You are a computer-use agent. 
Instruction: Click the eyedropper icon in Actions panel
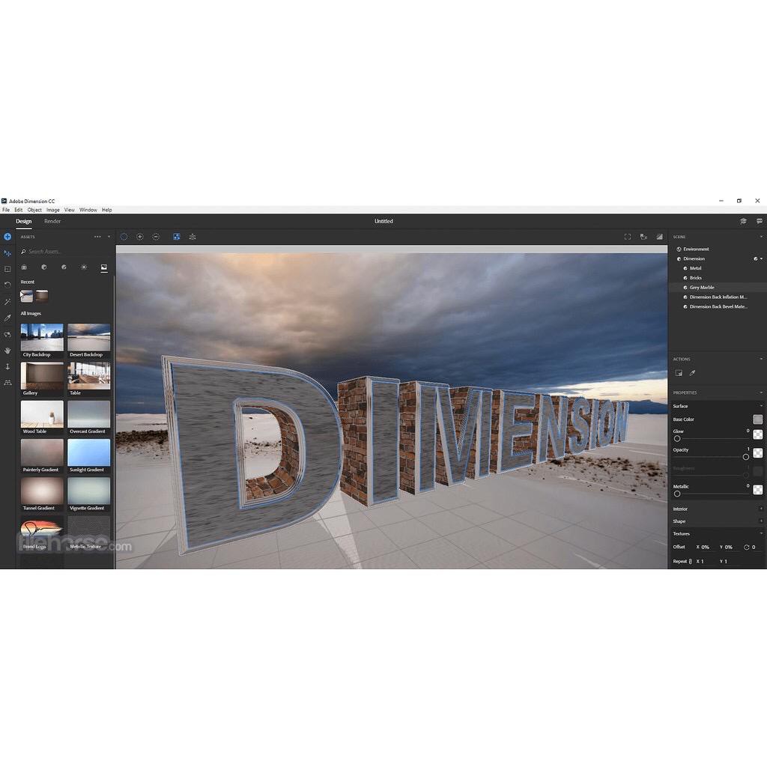coord(692,373)
